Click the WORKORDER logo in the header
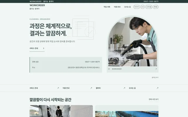The width and height of the screenshot is (188, 117). pos(37,5)
